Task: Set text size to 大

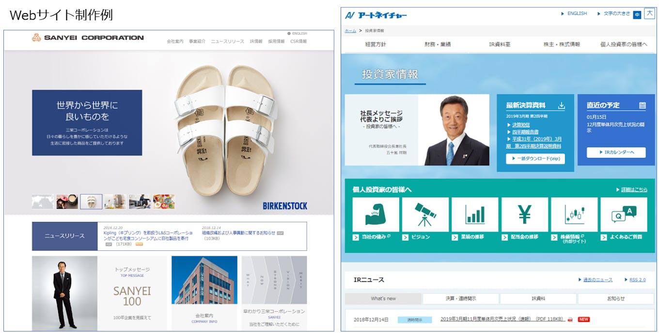Action: [x=649, y=14]
